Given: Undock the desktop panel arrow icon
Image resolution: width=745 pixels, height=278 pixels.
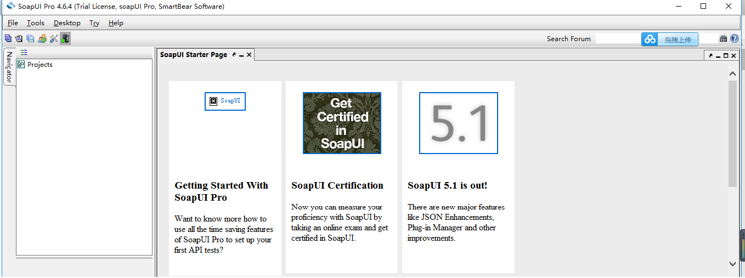Looking at the screenshot, I should (711, 55).
